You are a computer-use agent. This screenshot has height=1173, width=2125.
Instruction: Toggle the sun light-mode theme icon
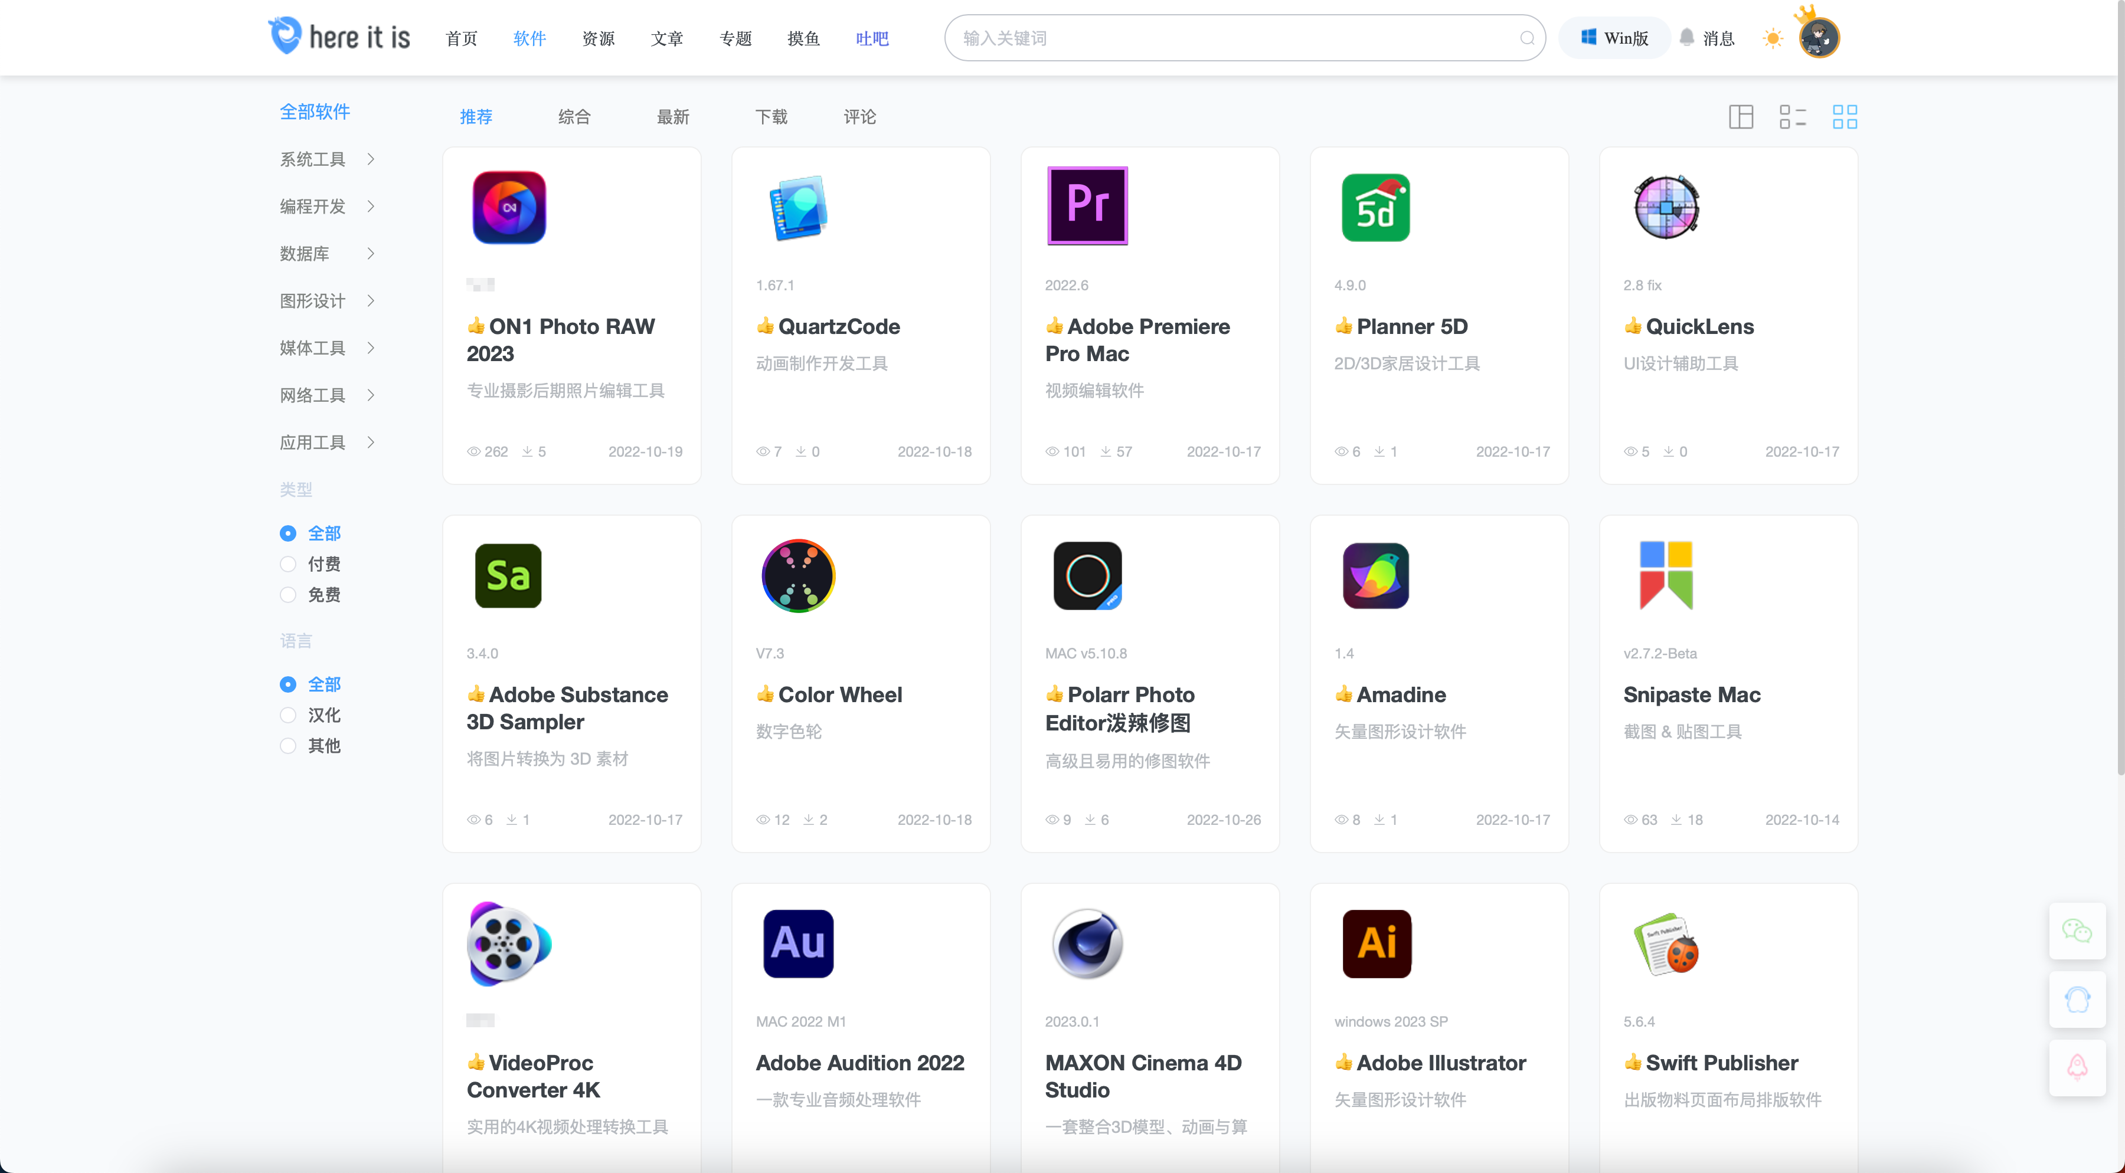1772,38
